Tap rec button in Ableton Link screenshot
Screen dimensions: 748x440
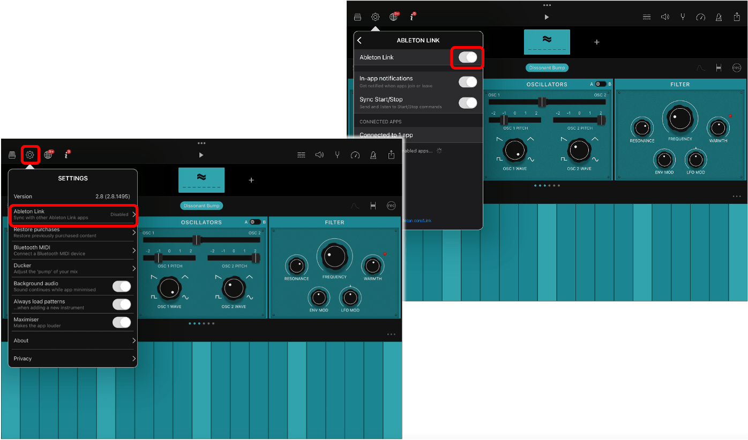pyautogui.click(x=737, y=68)
